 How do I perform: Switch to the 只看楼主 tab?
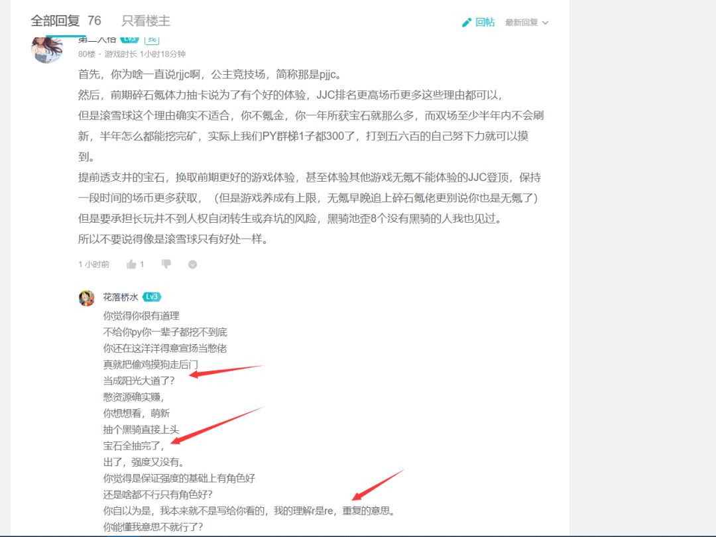coord(146,21)
